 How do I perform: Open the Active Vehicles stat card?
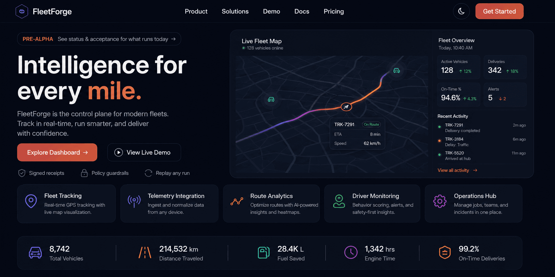coord(458,67)
